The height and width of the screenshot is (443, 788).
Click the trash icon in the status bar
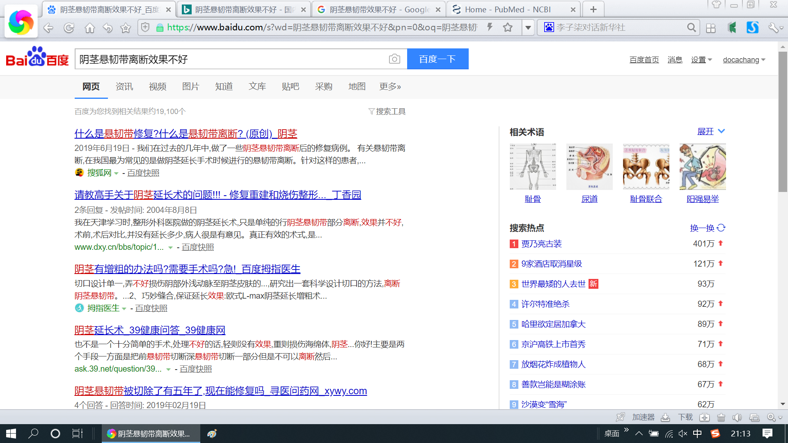click(721, 418)
